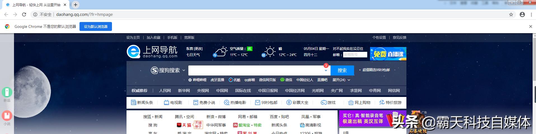Click the browser forward arrow

click(15, 14)
